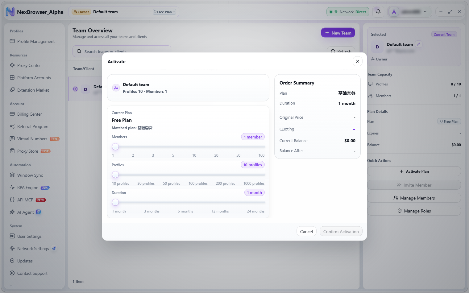
Task: Select 12 months tick on Duration slider
Action: pyautogui.click(x=220, y=211)
